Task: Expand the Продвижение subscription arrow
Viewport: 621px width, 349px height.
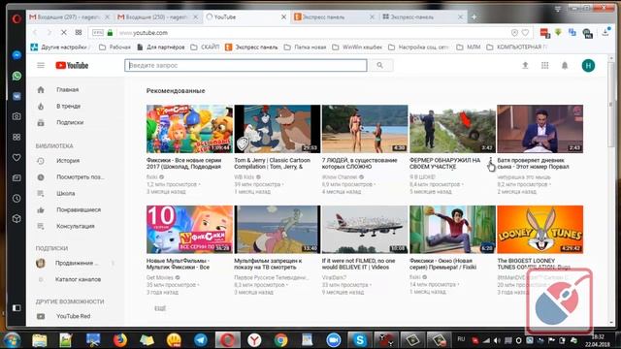Action: (113, 263)
